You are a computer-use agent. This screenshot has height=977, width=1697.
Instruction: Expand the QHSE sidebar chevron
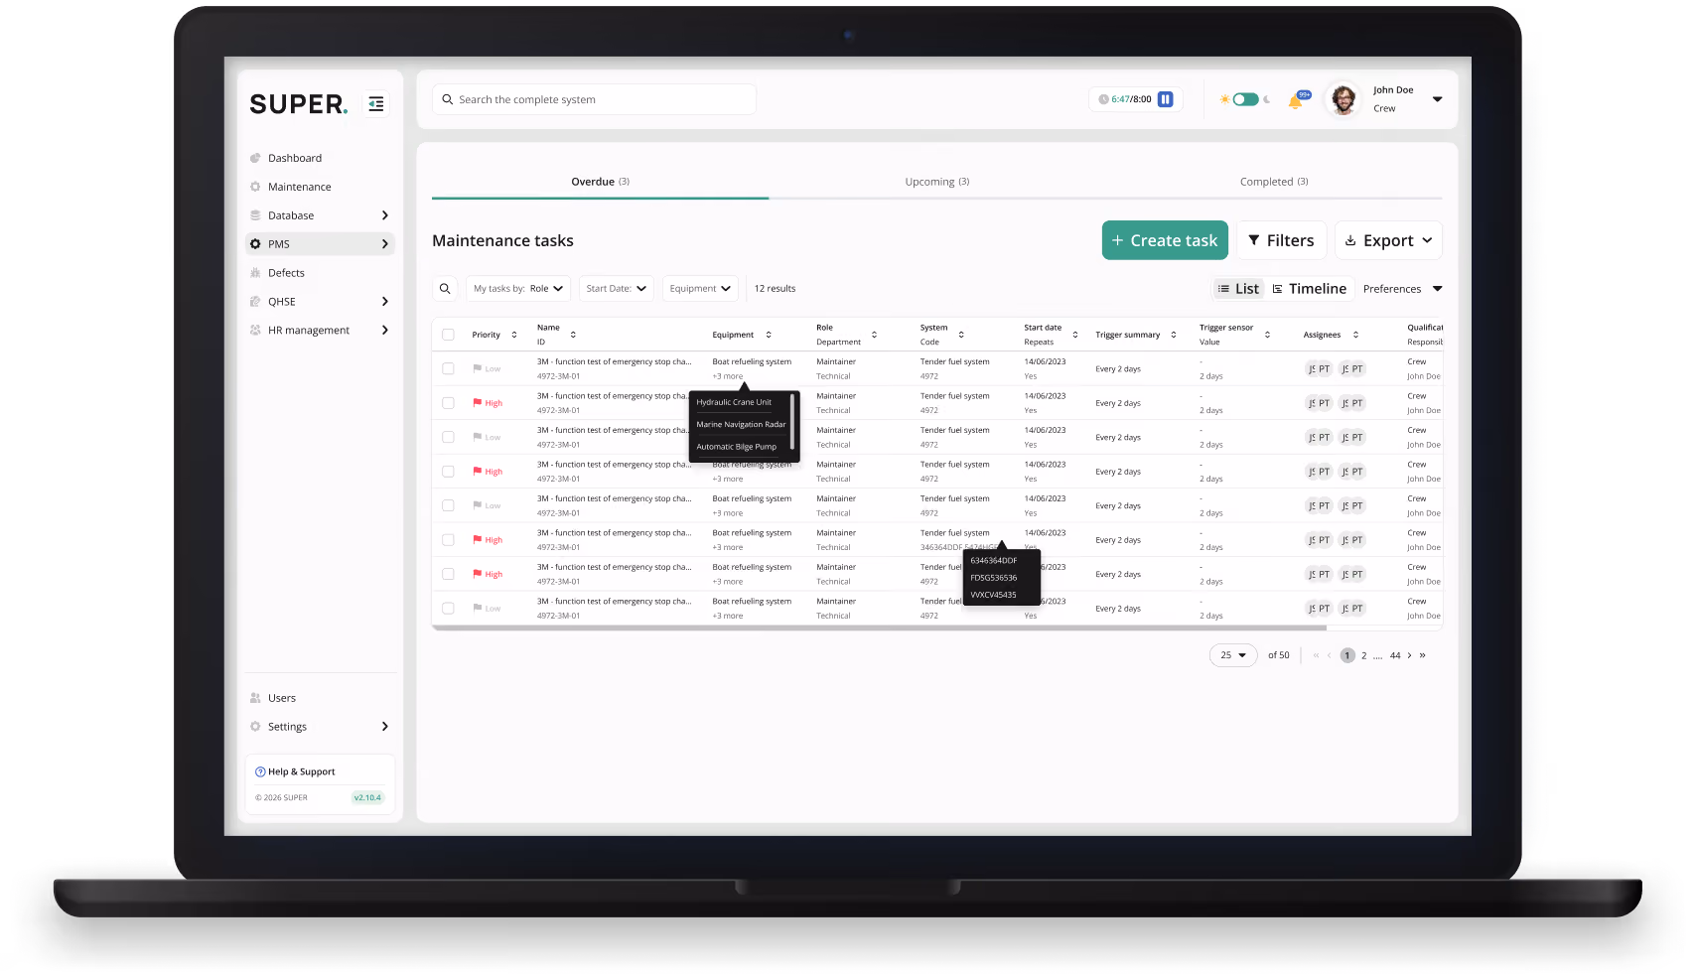[385, 302]
